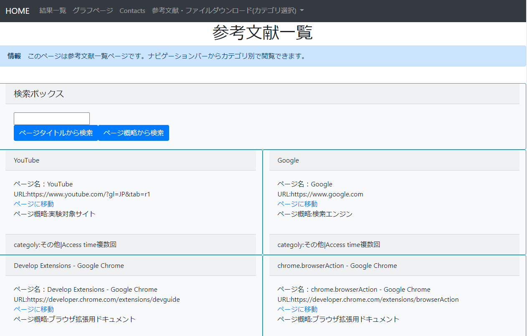527x336 pixels.
Task: Click the devguide URL text
Action: coord(97,299)
